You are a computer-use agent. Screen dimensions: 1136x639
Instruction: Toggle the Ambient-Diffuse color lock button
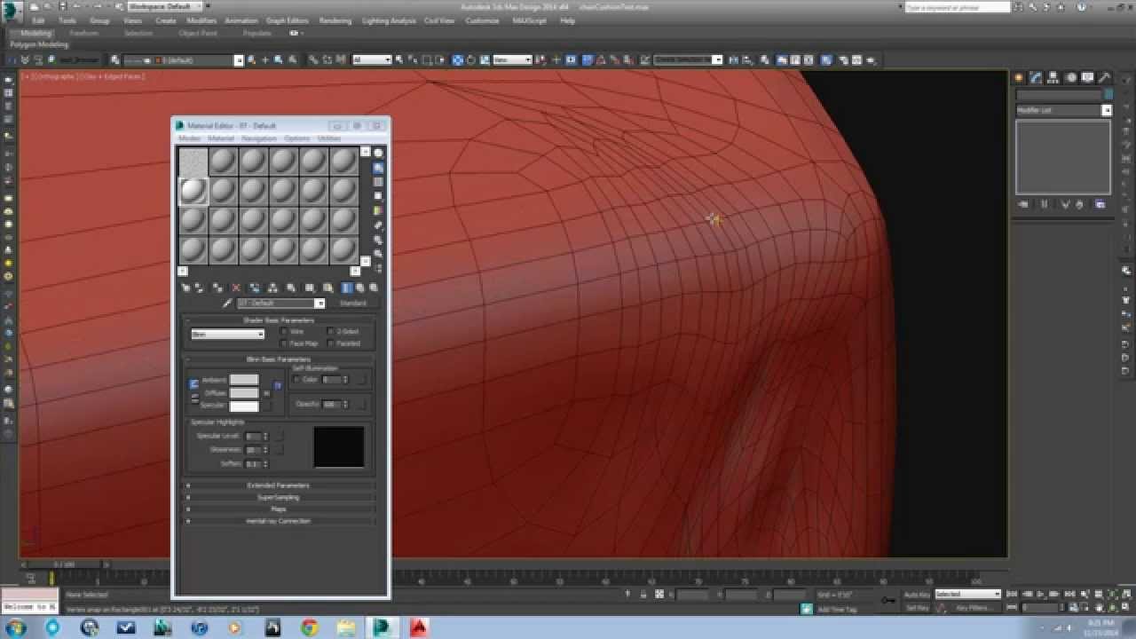194,385
